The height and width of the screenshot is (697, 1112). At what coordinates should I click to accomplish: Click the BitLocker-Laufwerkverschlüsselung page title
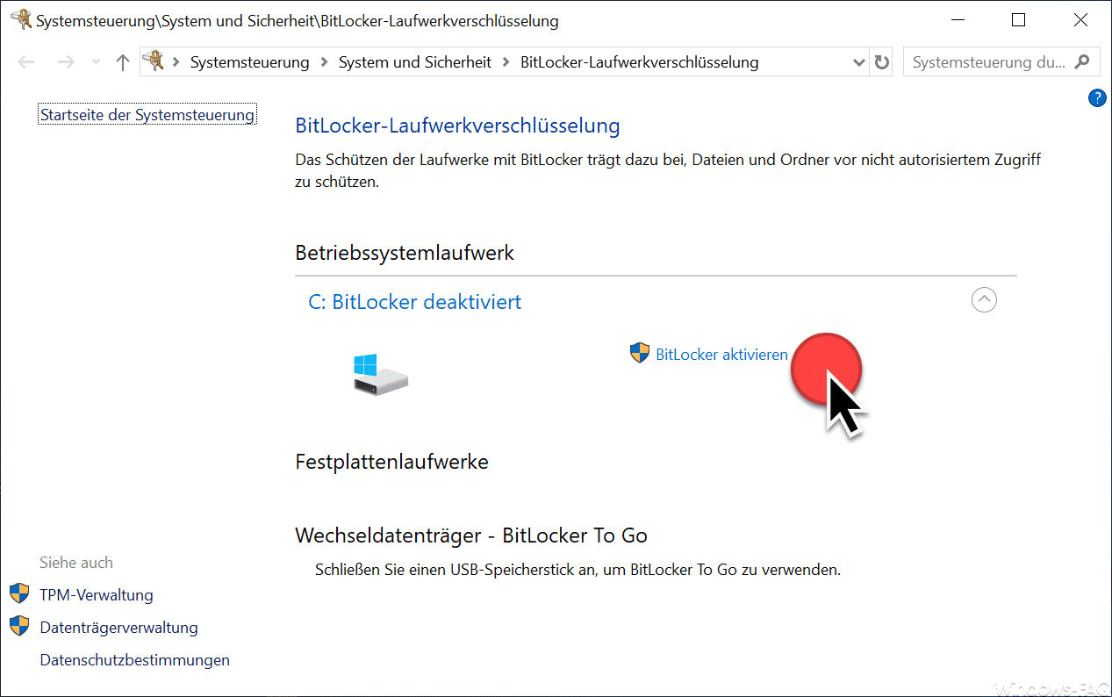(457, 126)
